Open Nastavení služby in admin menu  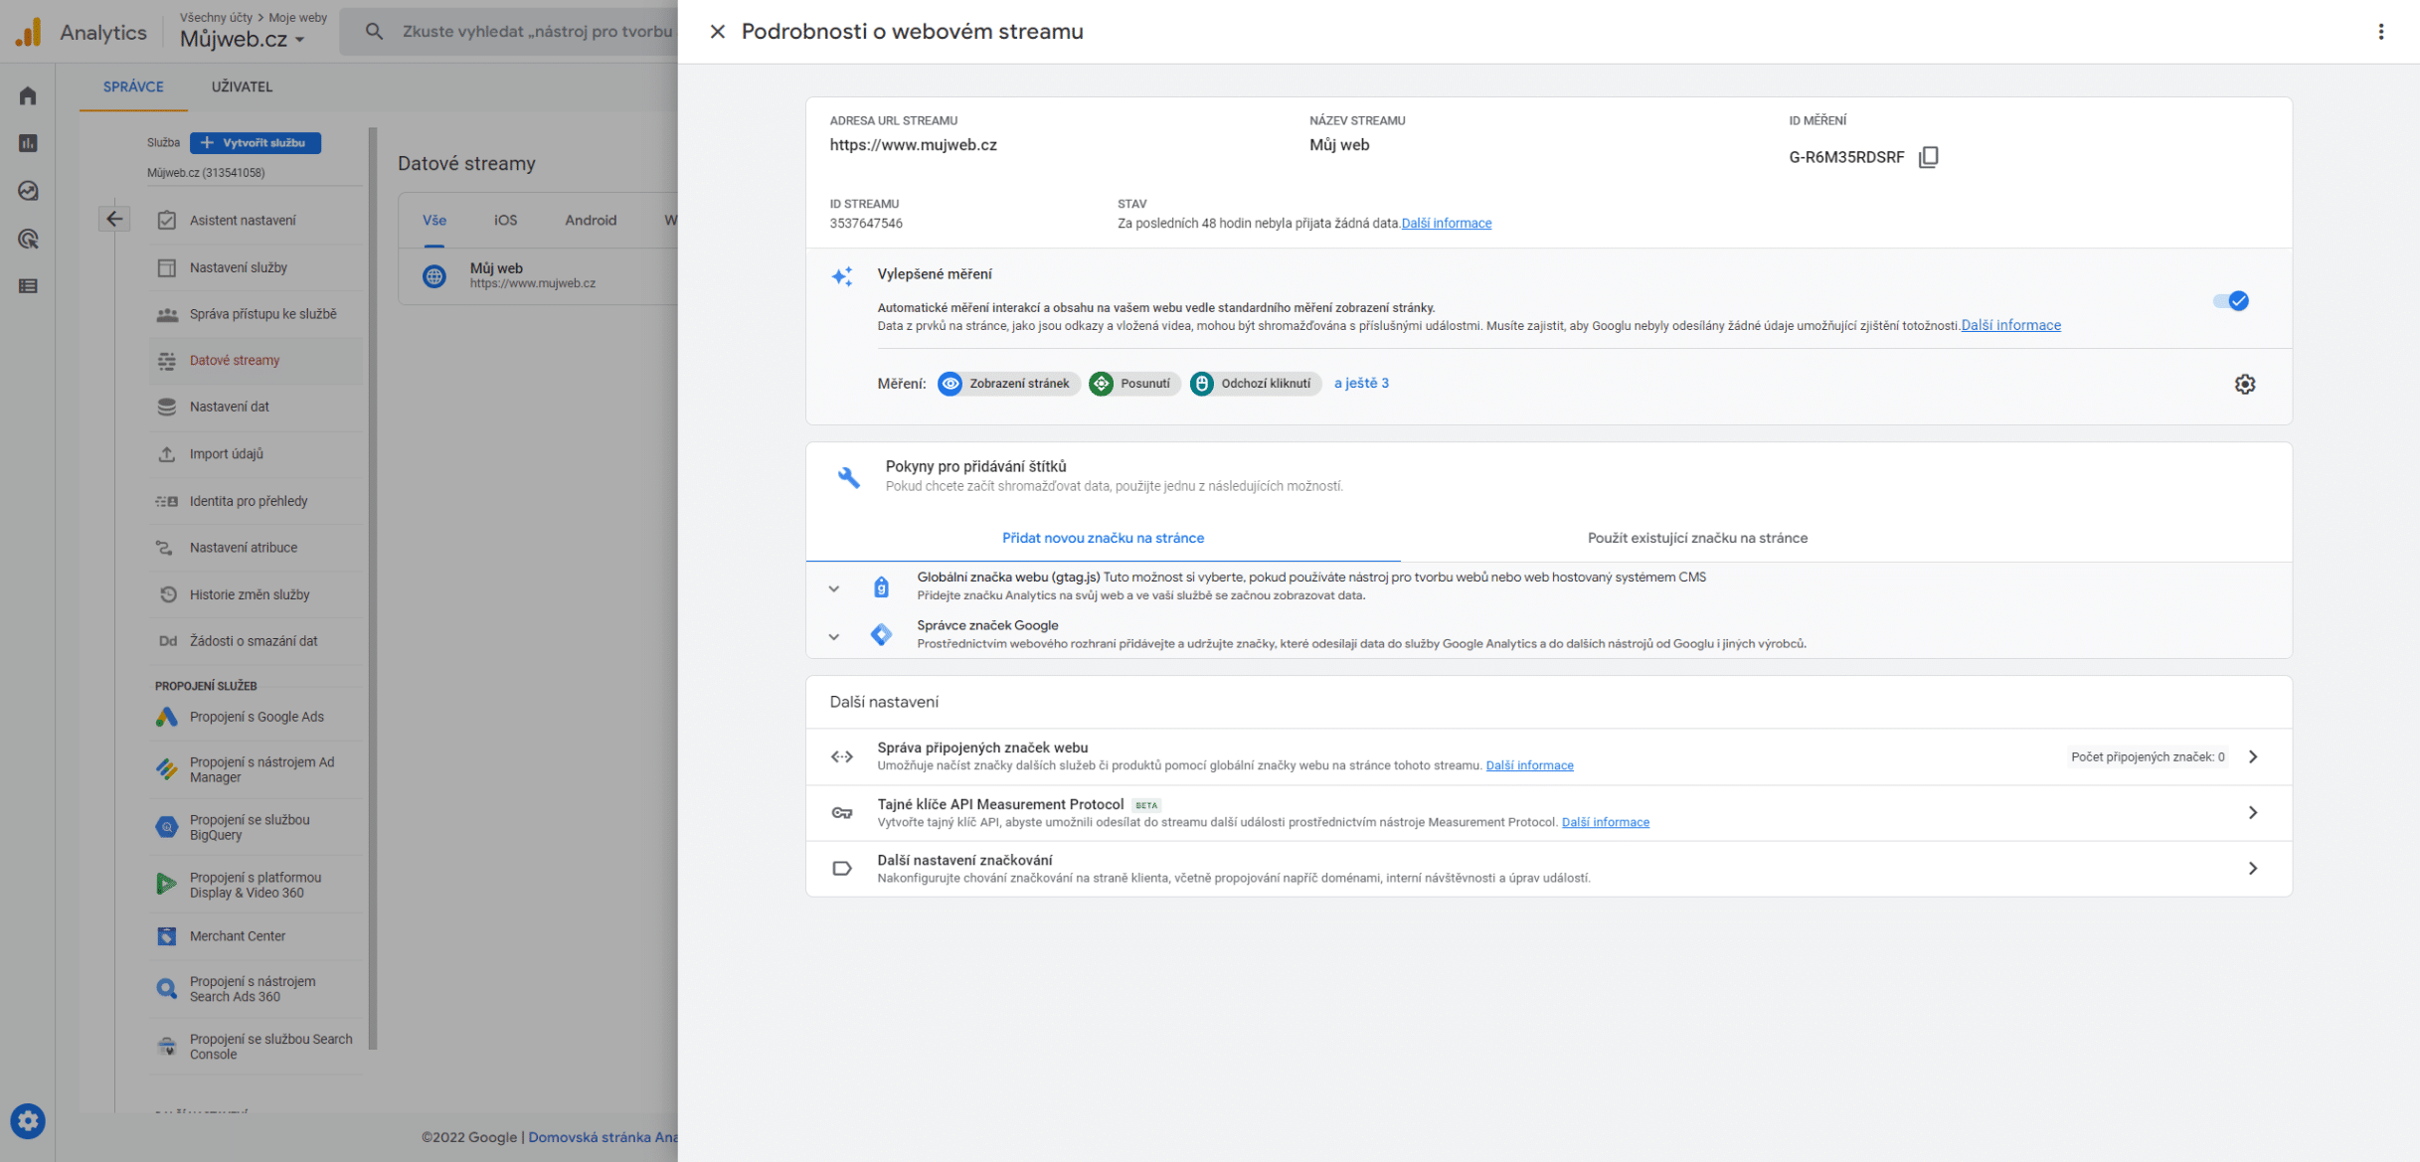click(x=257, y=267)
